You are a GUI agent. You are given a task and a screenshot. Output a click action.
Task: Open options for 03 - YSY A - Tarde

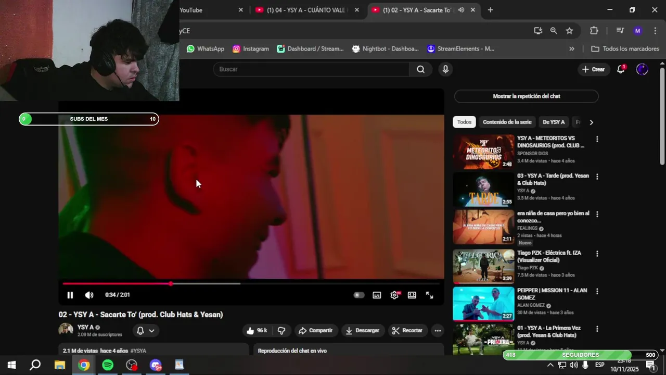(597, 177)
